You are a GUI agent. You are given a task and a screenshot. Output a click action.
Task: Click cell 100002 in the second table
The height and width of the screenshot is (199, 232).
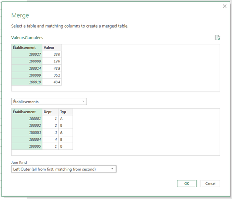[x=27, y=126]
